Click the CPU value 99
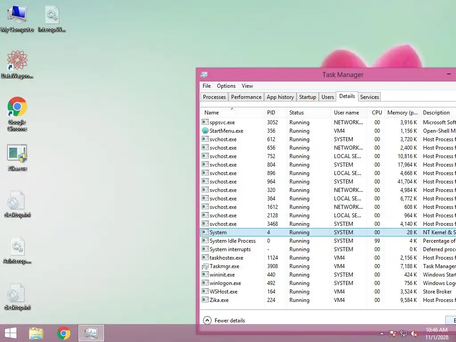The height and width of the screenshot is (342, 456). tap(377, 241)
